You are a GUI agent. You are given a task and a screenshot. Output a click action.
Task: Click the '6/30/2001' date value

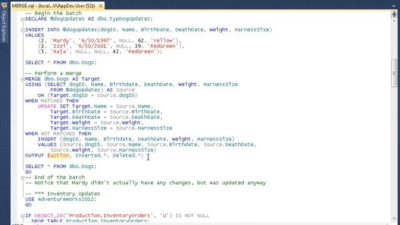[93, 46]
